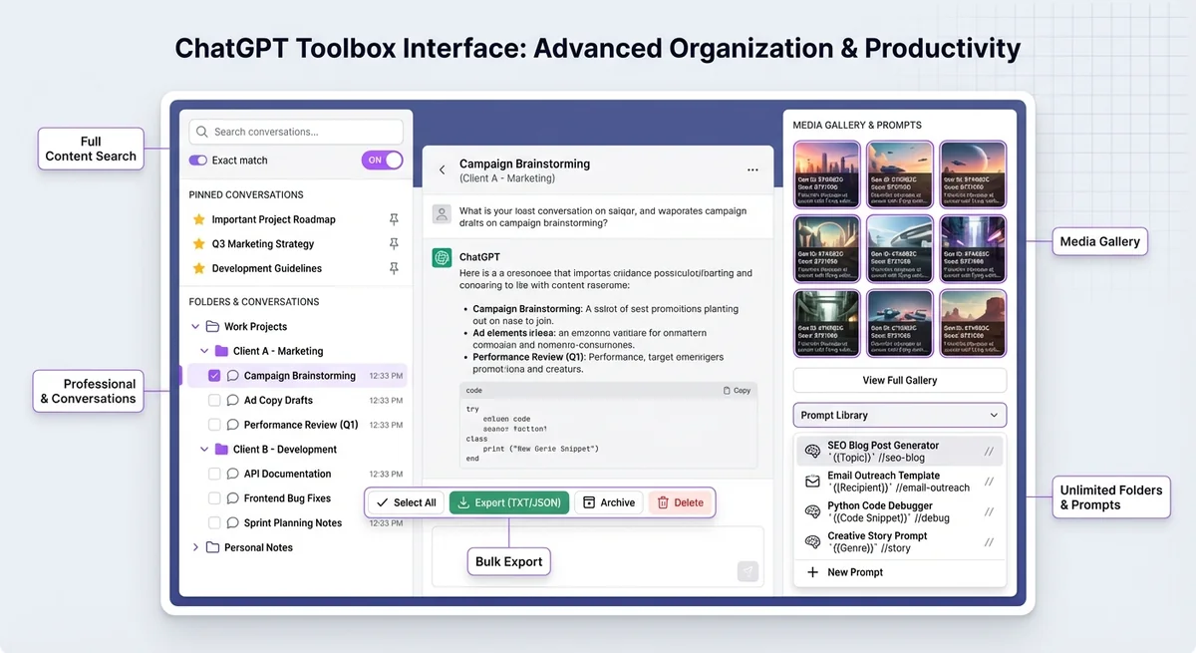This screenshot has height=653, width=1196.
Task: Check the Ad Copy Drafts checkbox
Action: pos(214,400)
